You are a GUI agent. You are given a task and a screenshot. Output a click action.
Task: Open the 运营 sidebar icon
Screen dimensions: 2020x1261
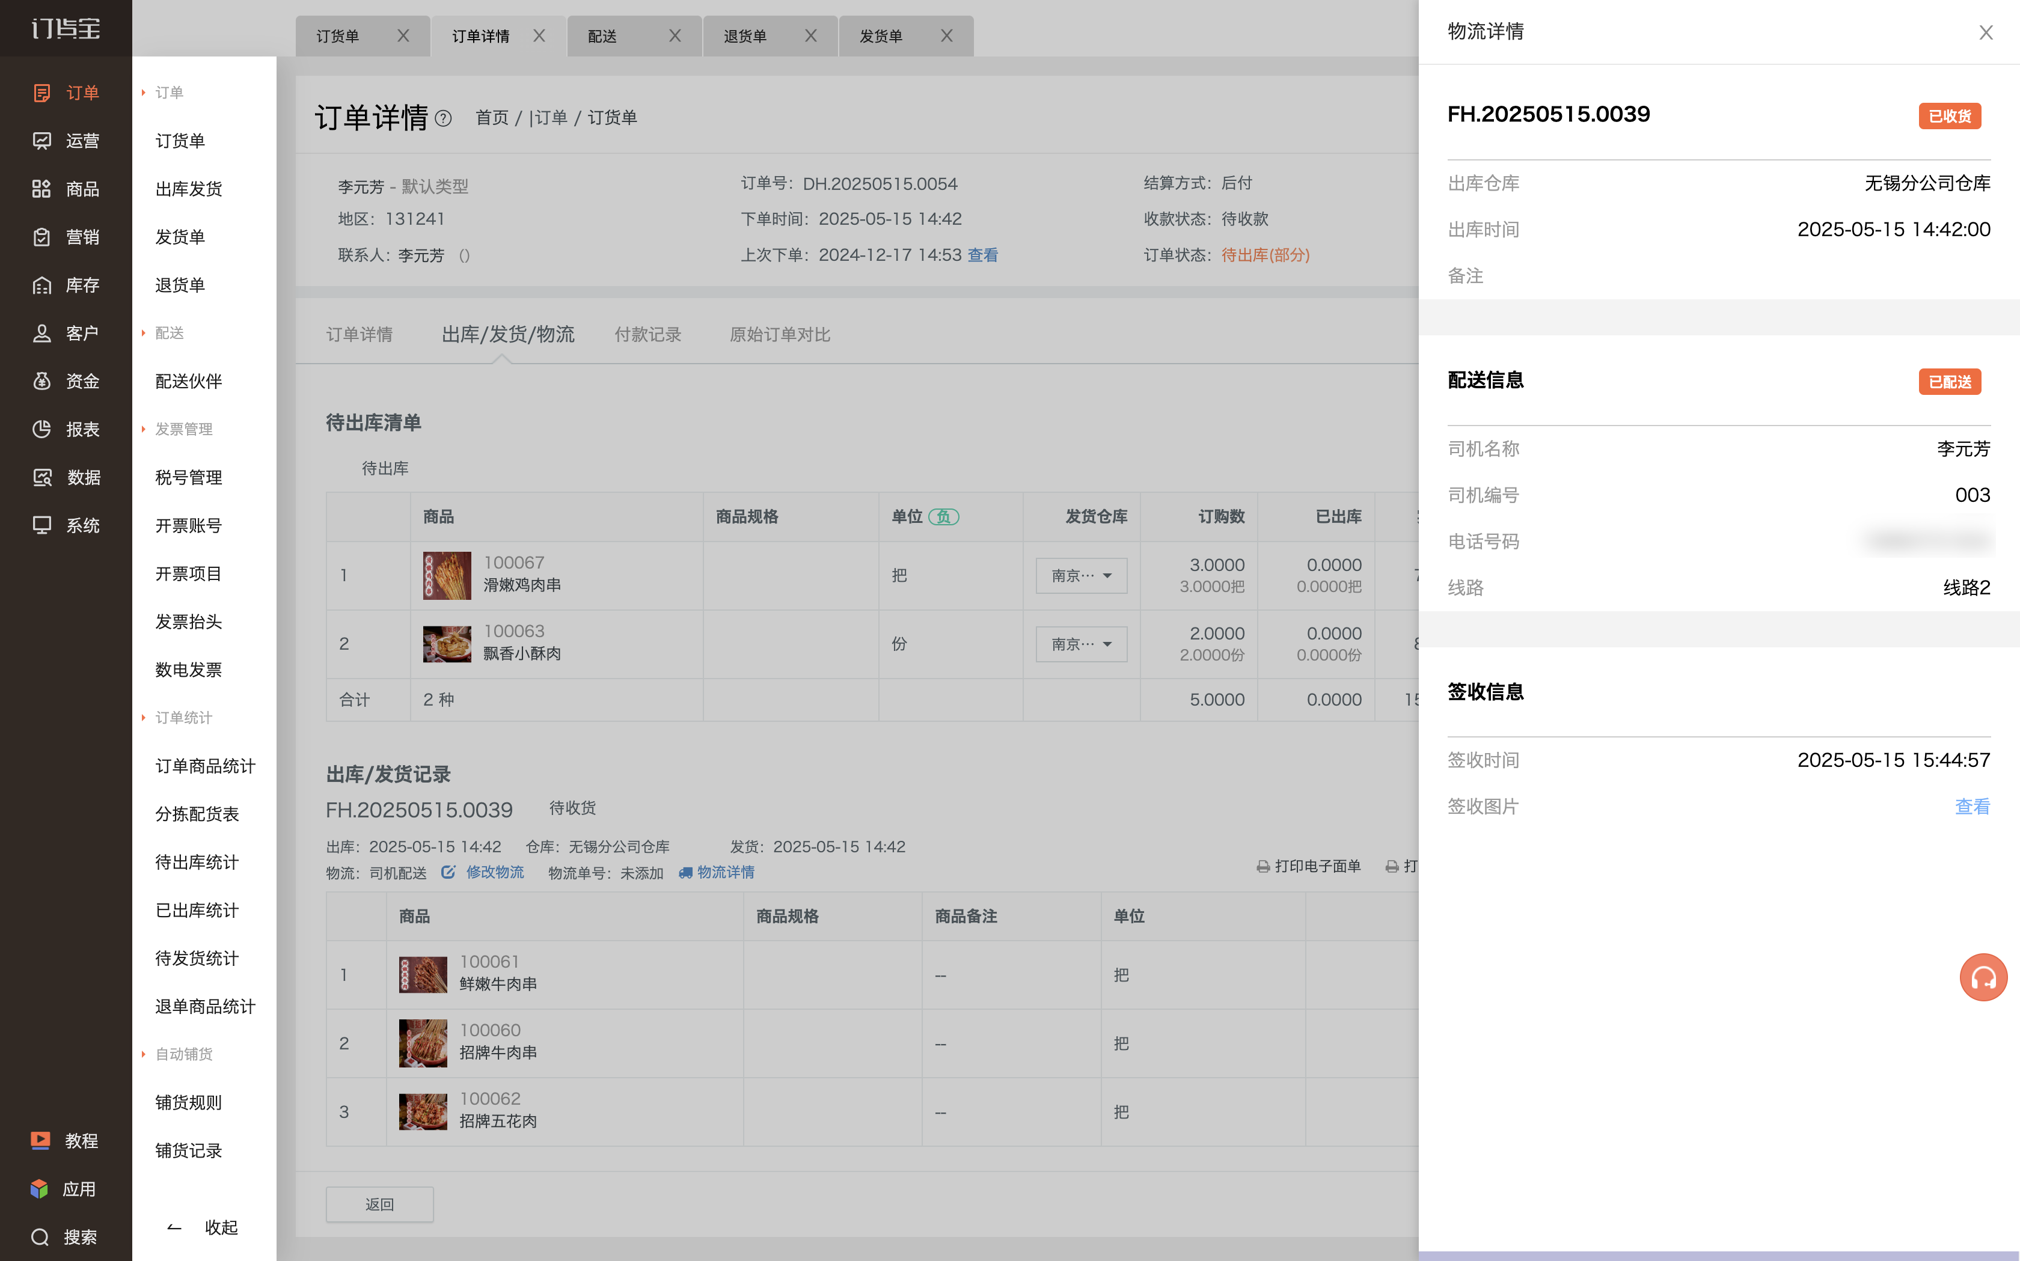(41, 141)
